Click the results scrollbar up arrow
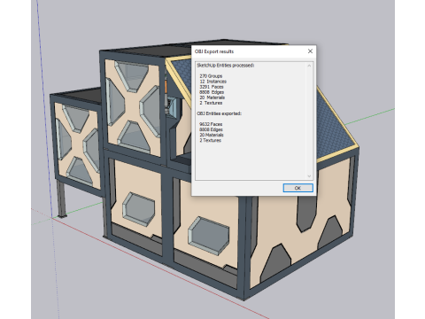Screen dimensions: 425x319 tap(309, 66)
